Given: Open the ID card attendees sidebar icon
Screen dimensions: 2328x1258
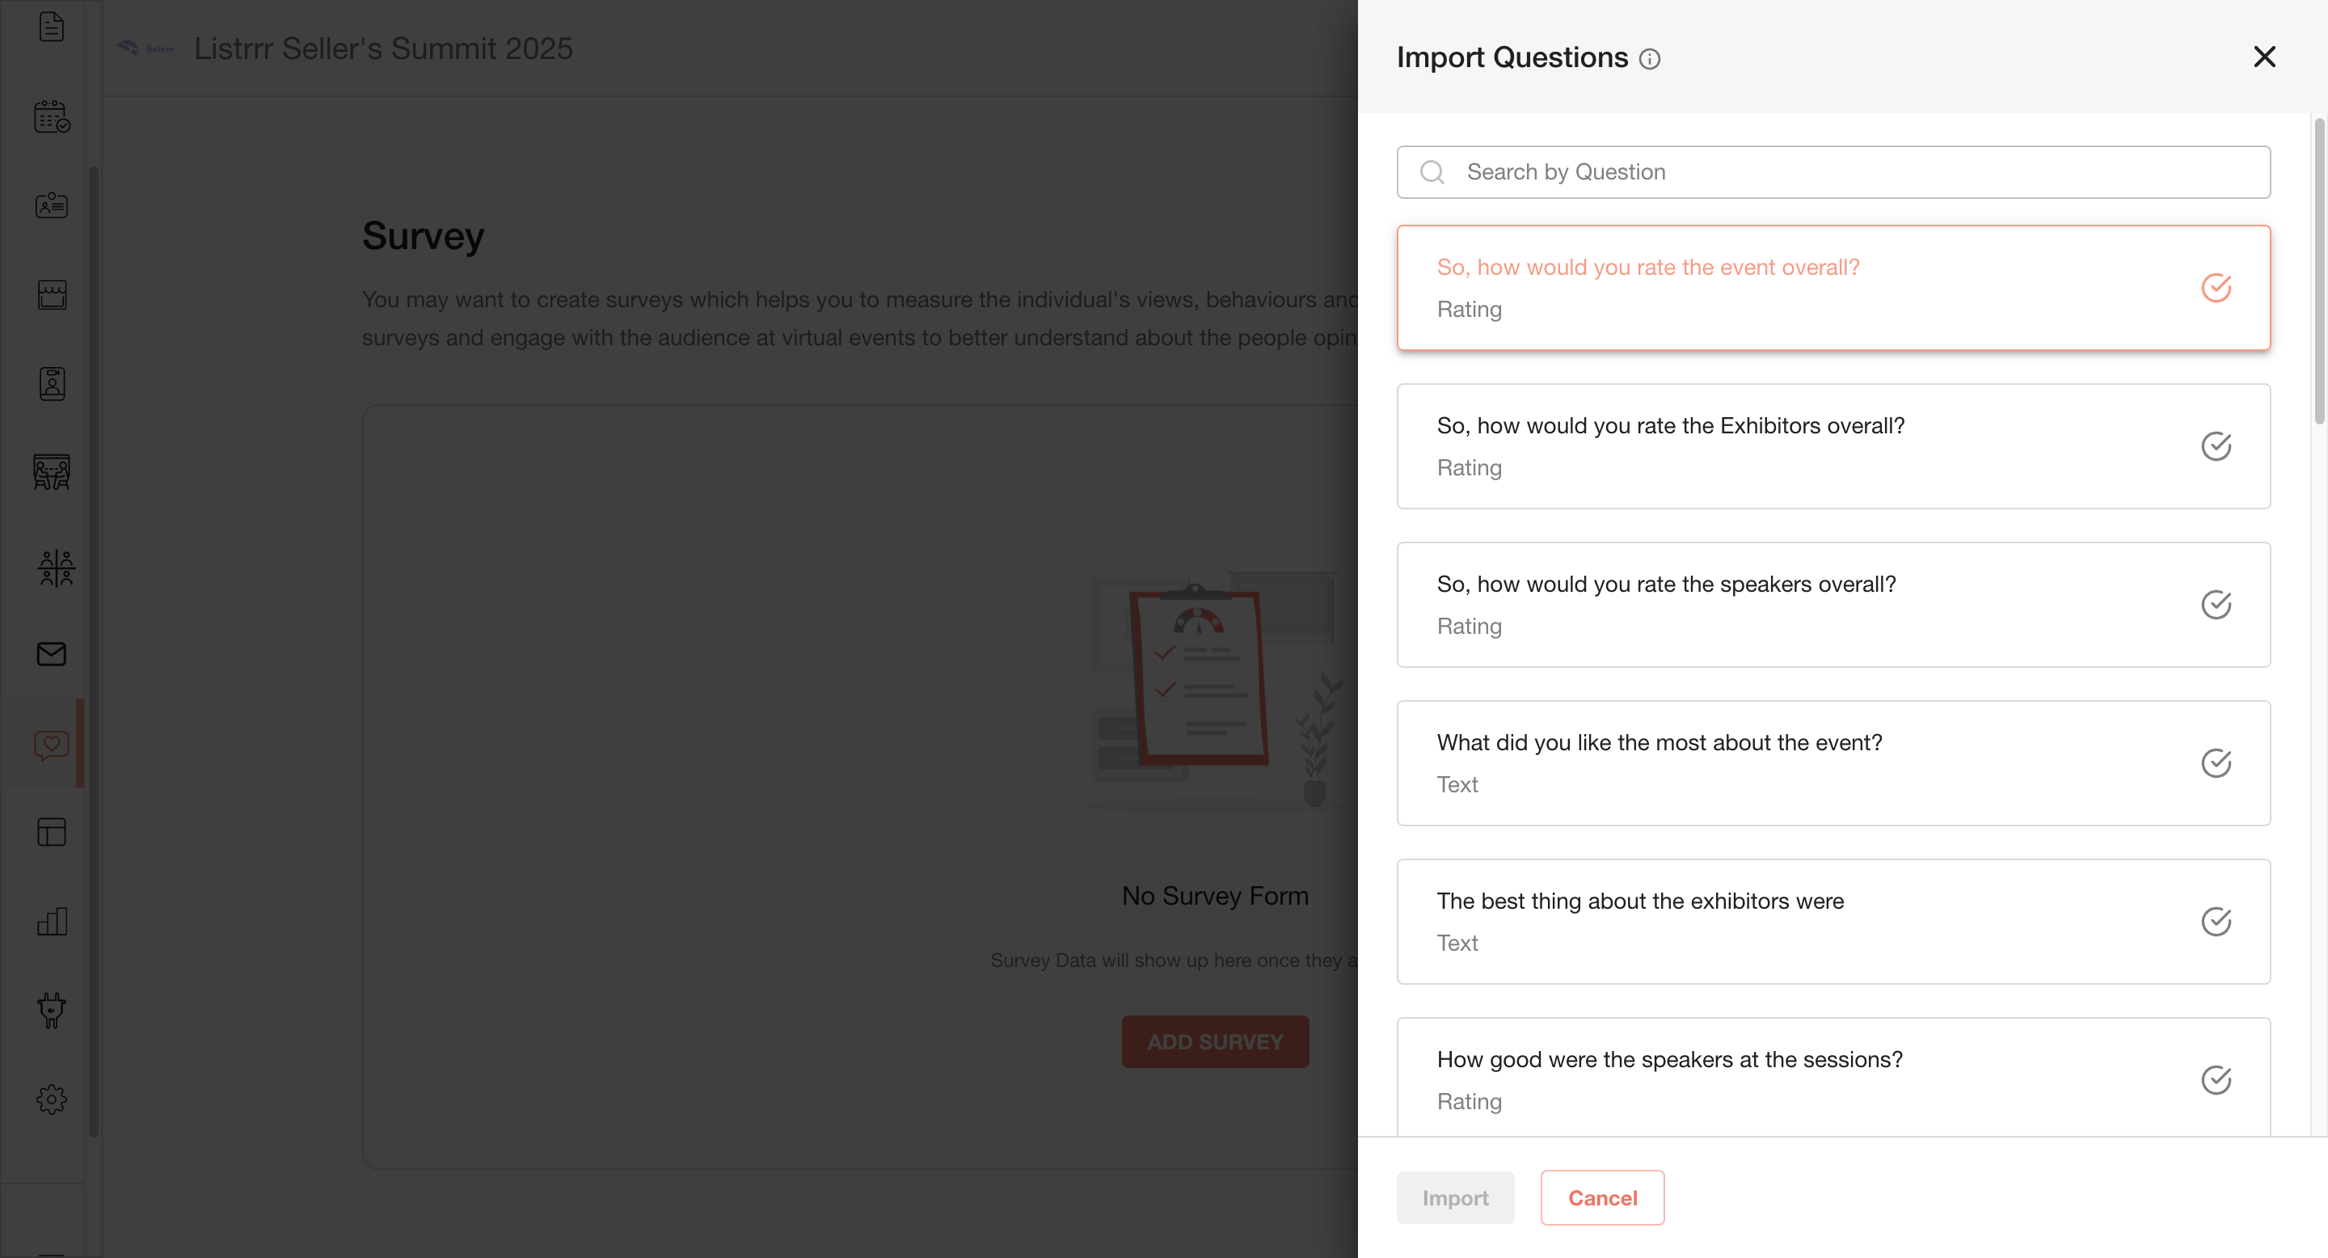Looking at the screenshot, I should point(52,205).
